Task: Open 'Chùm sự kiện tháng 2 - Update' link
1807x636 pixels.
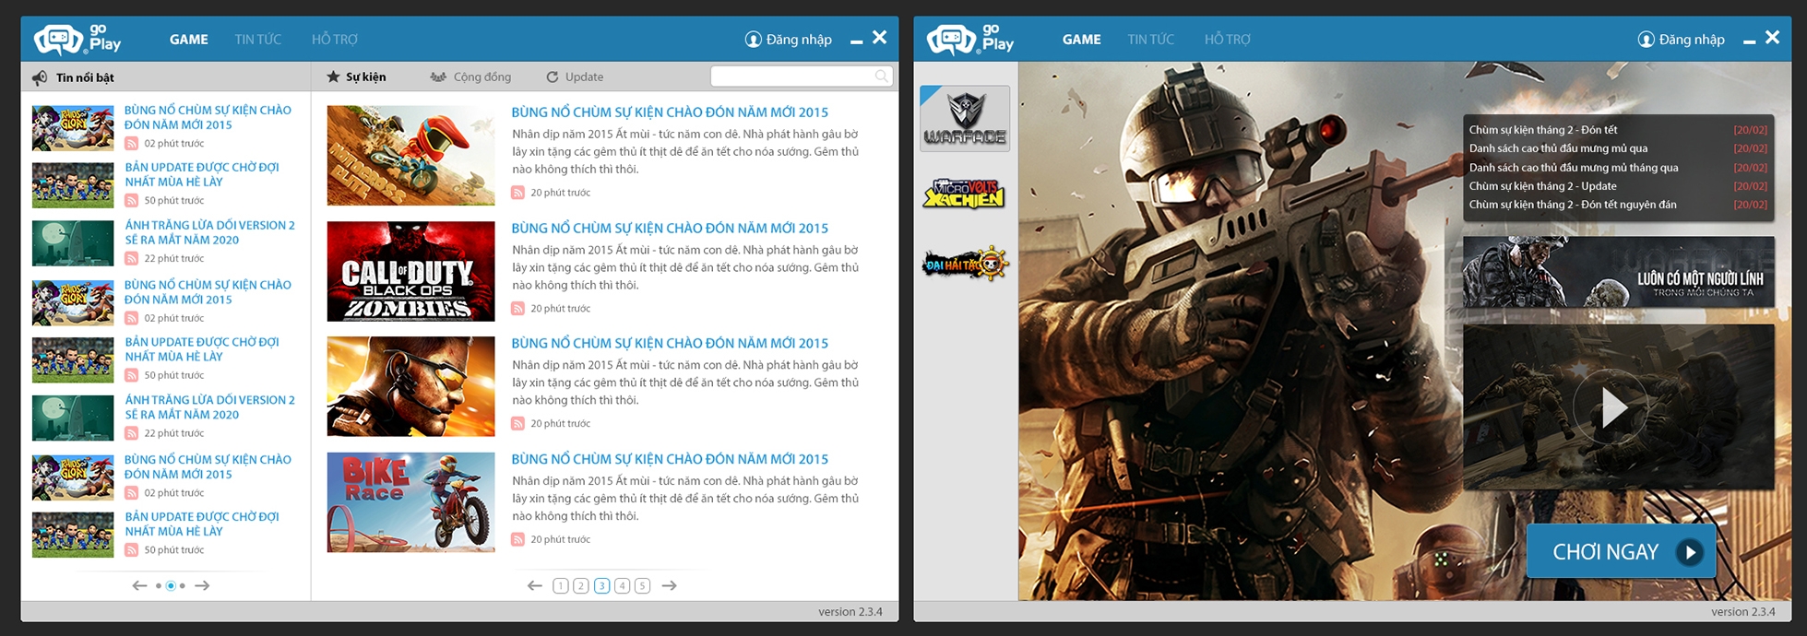Action: tap(1542, 186)
